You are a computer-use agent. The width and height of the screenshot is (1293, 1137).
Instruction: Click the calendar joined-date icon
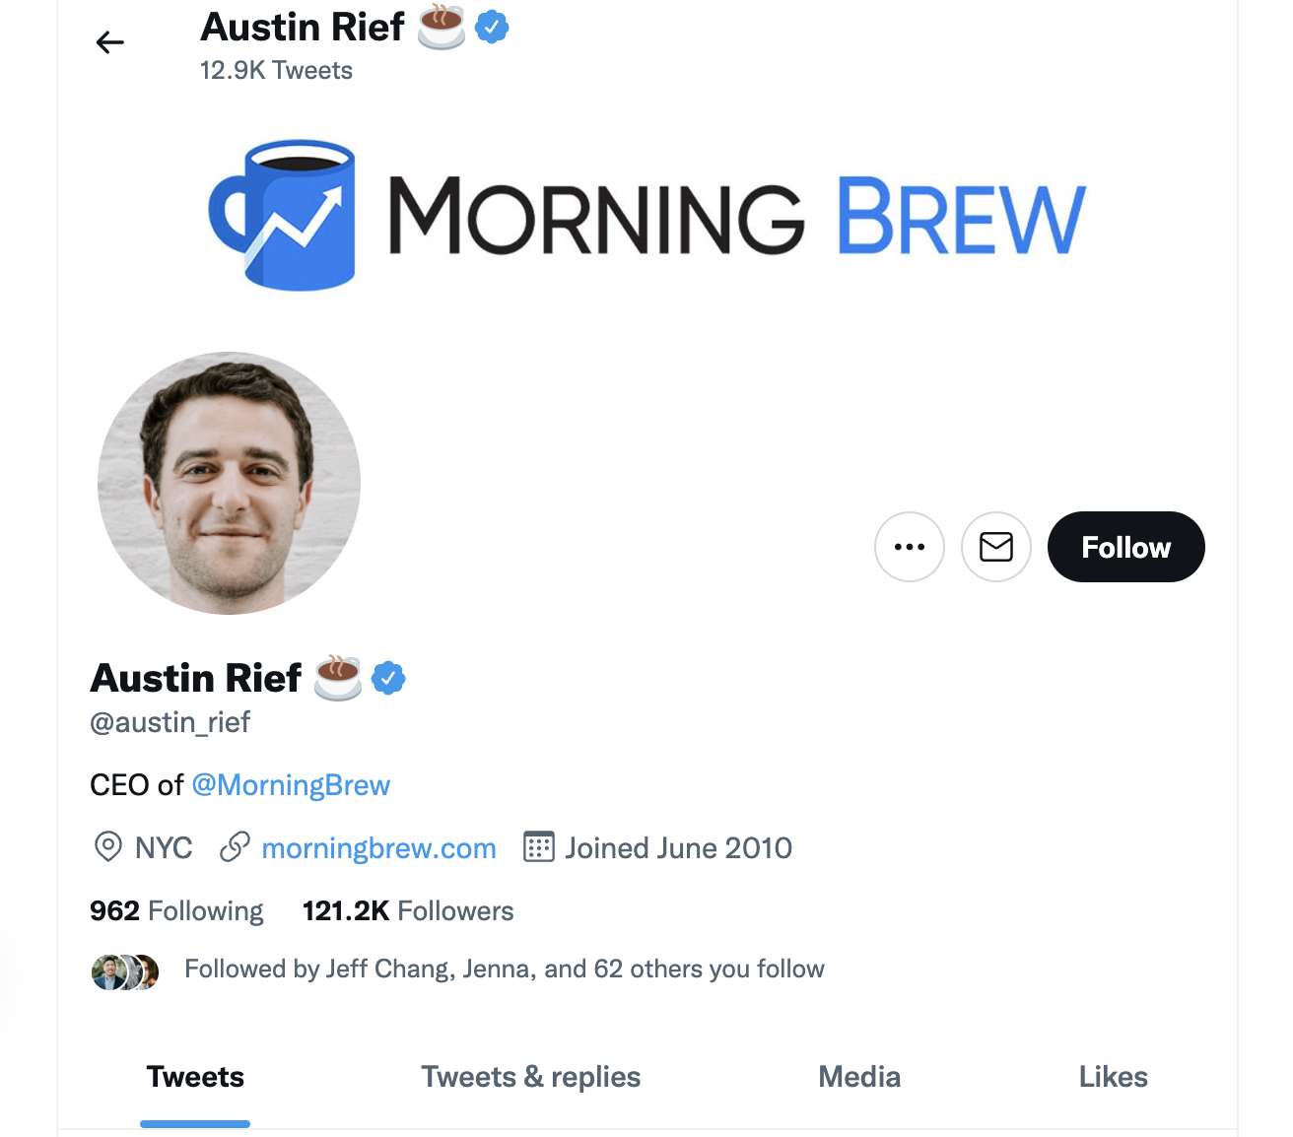point(538,847)
